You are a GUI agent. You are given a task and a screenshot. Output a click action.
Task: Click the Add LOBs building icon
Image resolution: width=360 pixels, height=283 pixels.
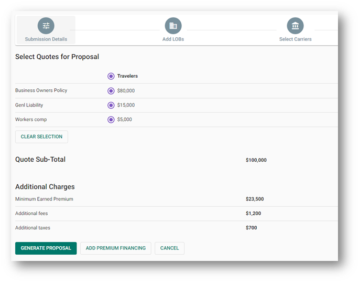point(173,26)
